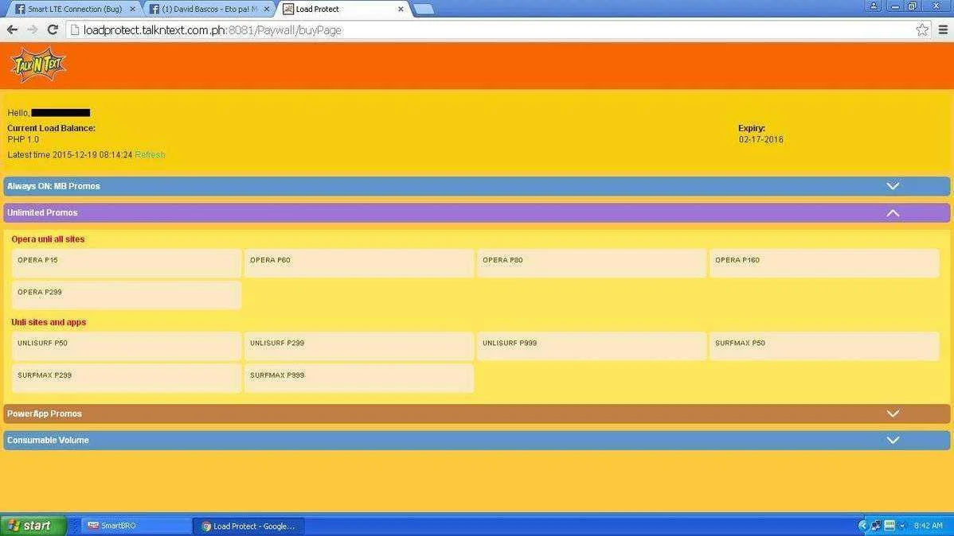The width and height of the screenshot is (954, 536).
Task: Close the Load Protect tab
Action: (401, 9)
